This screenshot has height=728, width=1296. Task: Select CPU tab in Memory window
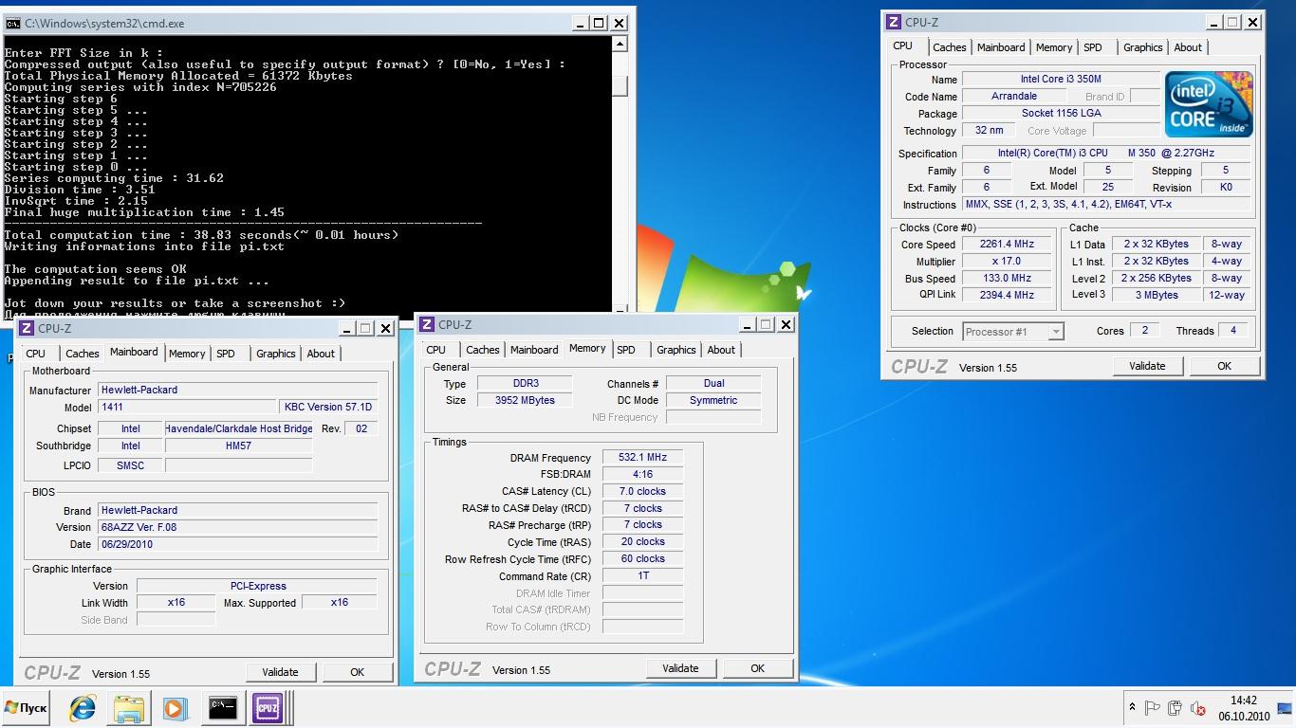pyautogui.click(x=436, y=350)
